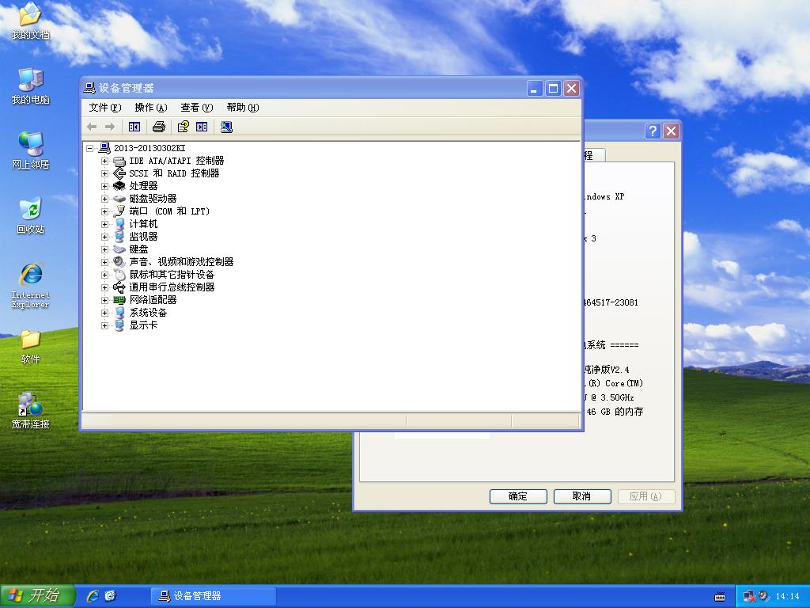Click the speaker icon beside 声音、视频和游戏控制器
The image size is (810, 608).
[119, 262]
